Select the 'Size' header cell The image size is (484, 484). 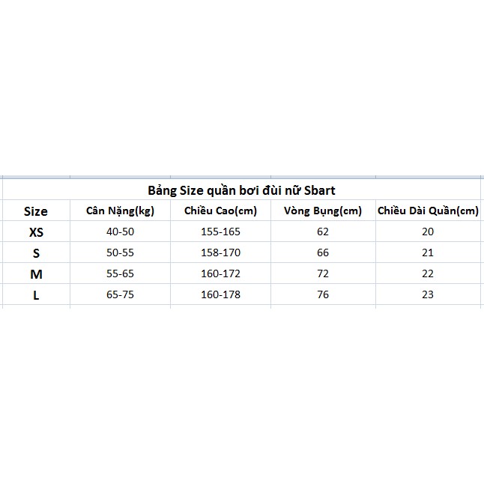tap(36, 211)
